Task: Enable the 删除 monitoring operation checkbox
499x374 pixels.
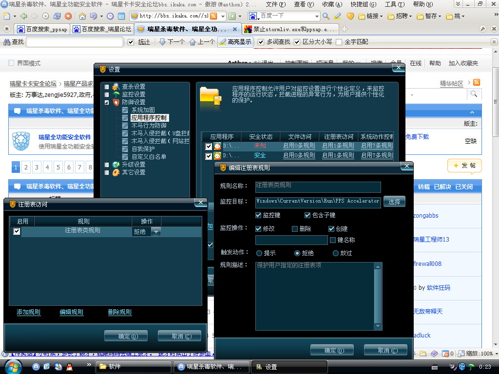Action: point(295,229)
